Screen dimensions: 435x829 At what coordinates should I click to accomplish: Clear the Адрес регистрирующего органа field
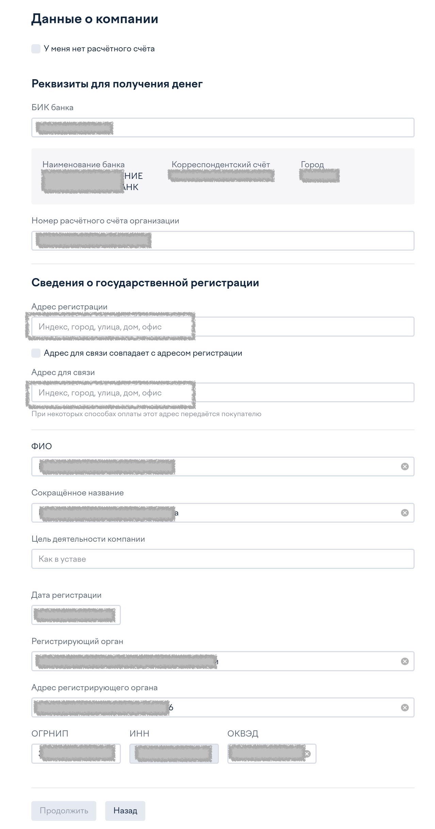click(x=405, y=707)
